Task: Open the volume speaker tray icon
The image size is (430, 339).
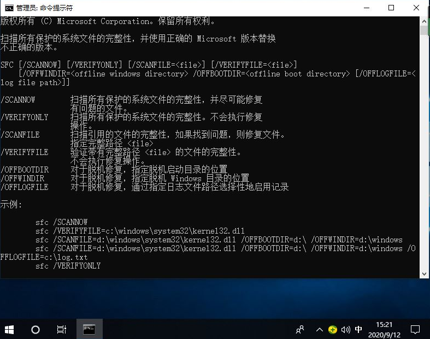Action: tap(345, 330)
